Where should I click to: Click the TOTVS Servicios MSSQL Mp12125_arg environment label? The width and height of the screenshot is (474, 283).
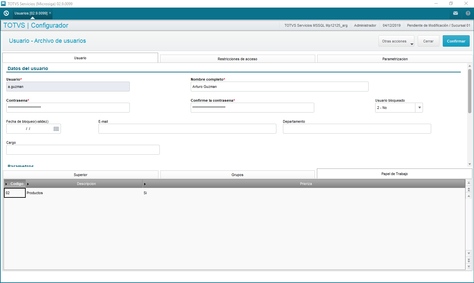click(316, 25)
